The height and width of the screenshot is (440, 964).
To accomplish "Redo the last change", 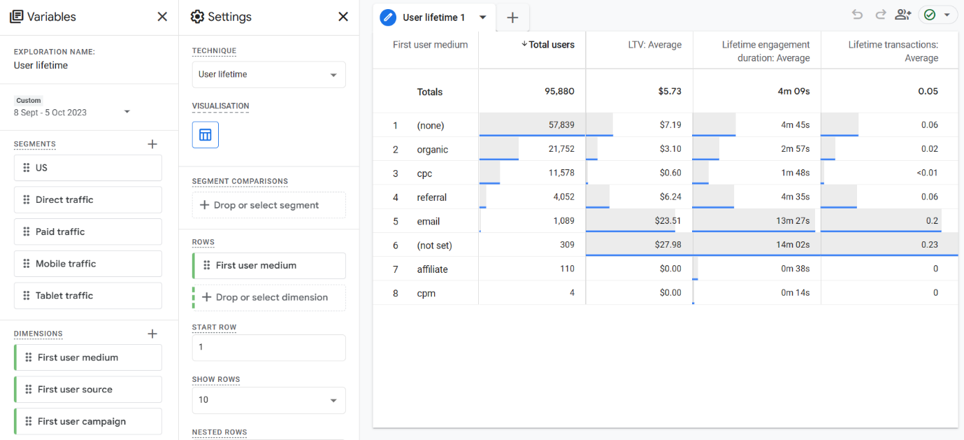I will 880,15.
